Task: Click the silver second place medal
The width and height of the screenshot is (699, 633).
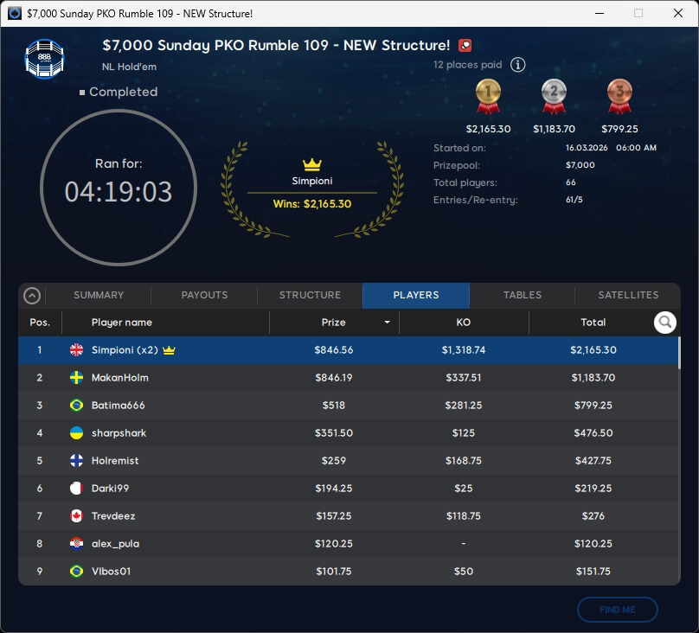Action: coord(554,97)
